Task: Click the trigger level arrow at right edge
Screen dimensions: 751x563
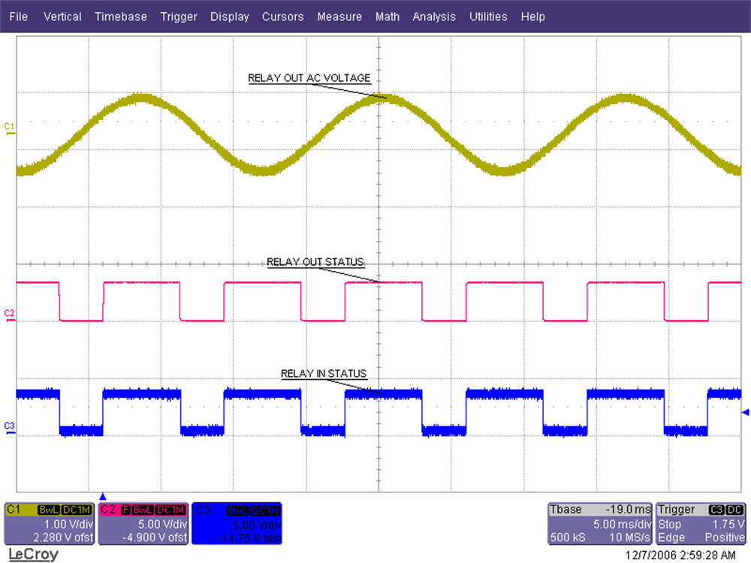Action: tap(745, 413)
